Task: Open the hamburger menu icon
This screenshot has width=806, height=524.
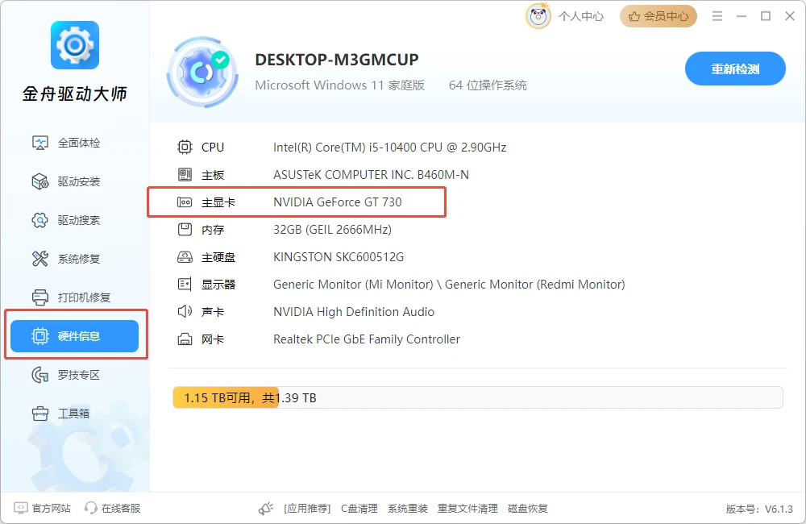Action: (717, 16)
